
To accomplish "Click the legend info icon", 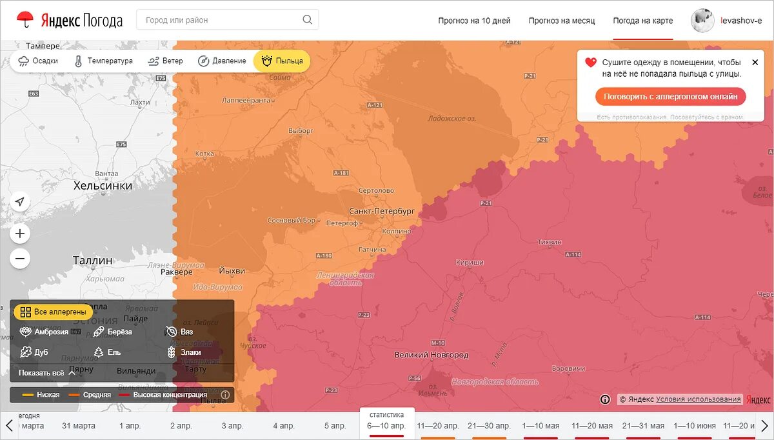I will tap(225, 395).
